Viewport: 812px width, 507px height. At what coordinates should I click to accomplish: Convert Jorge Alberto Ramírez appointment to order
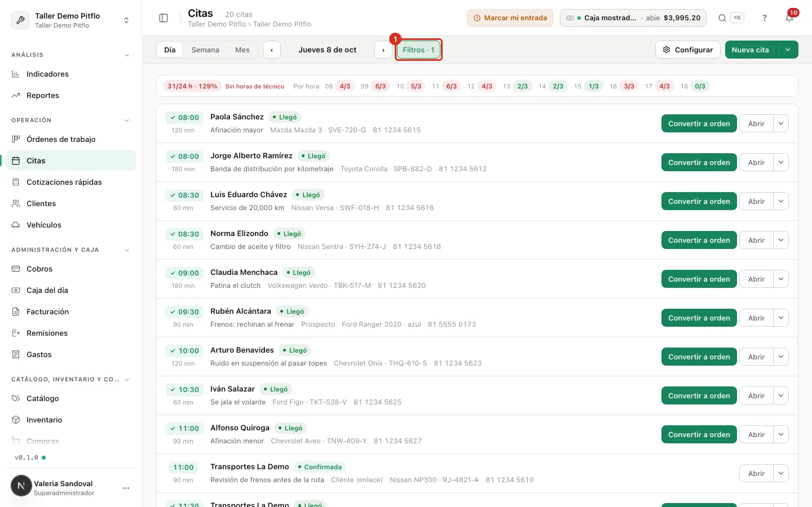click(699, 162)
